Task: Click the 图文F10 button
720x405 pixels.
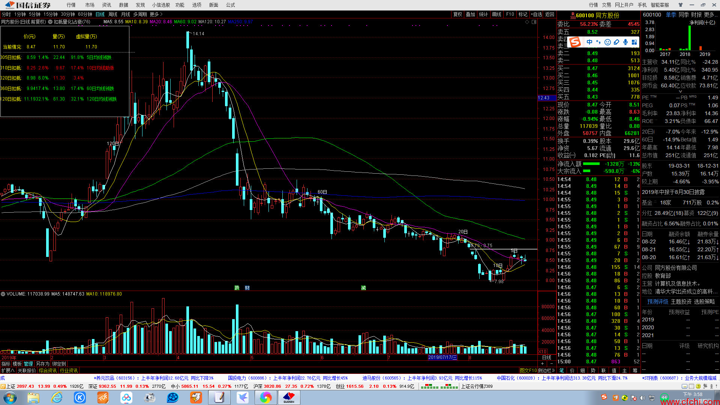Action: (x=528, y=370)
